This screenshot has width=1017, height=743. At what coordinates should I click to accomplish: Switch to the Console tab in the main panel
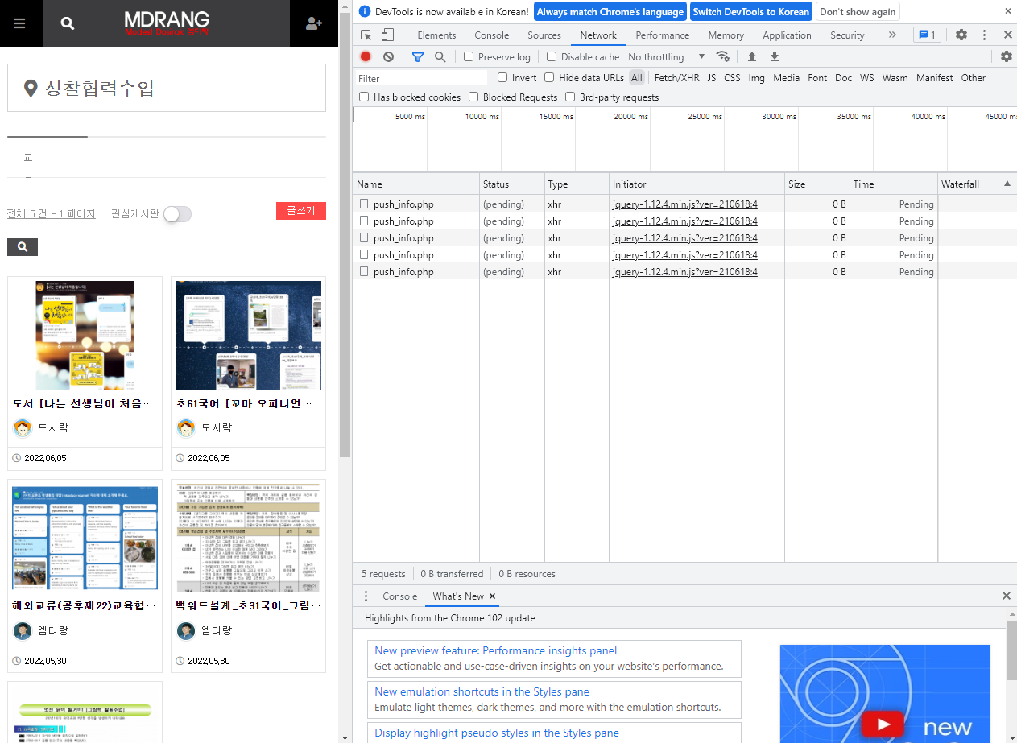click(491, 35)
